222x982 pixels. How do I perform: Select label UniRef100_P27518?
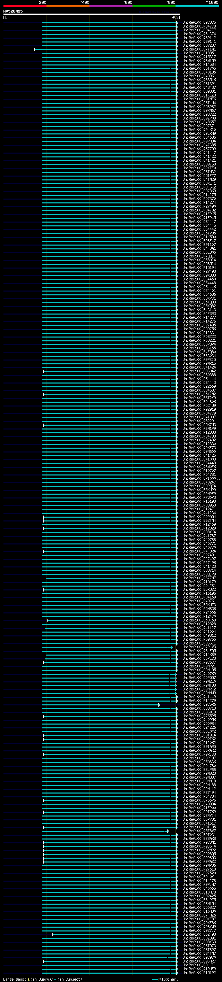click(x=199, y=869)
